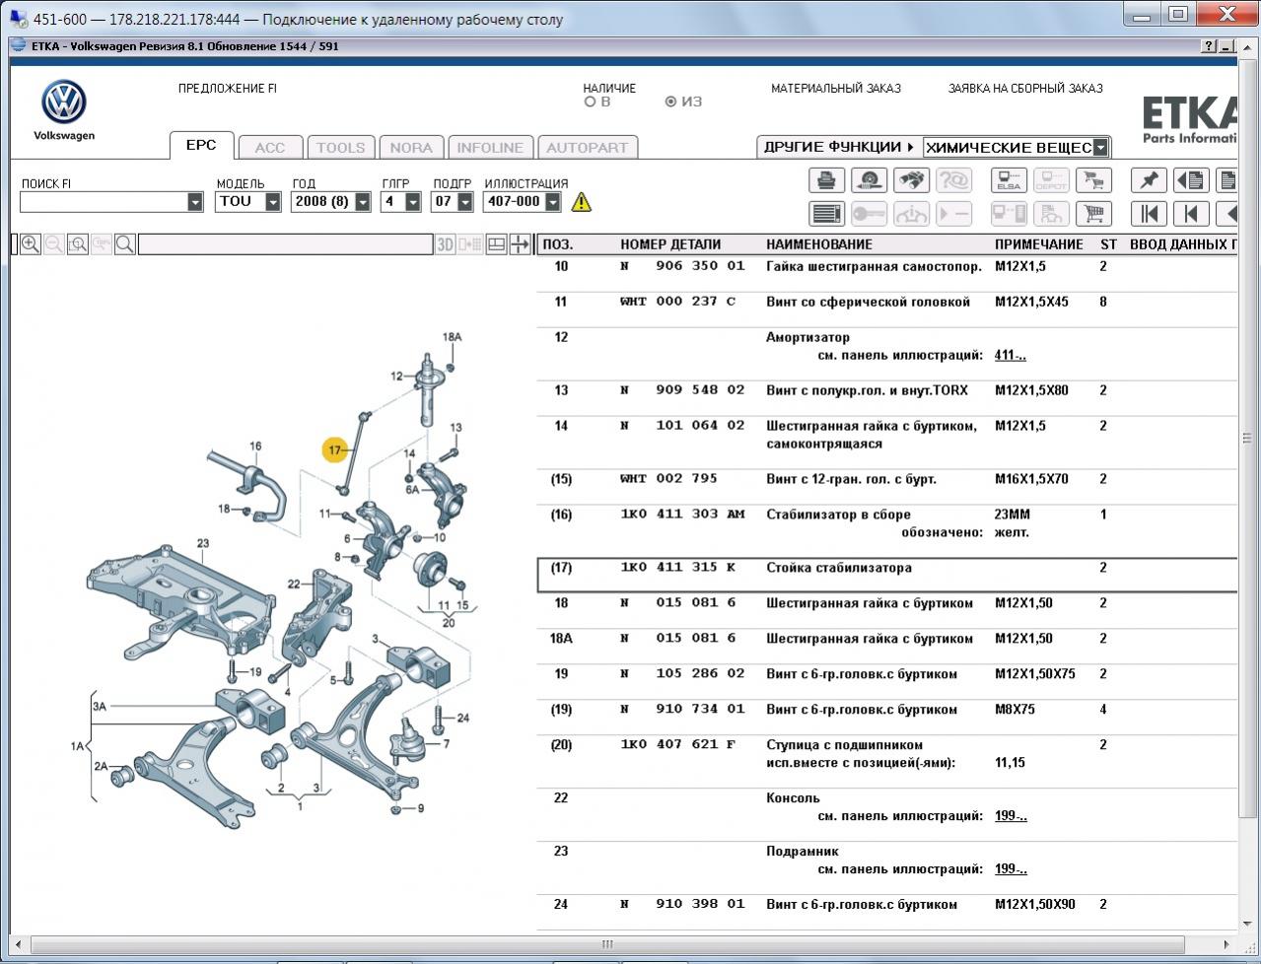Expand the ХИМИЧЕСКИЕ ВЕЩЕСТВА dropdown
The width and height of the screenshot is (1261, 964).
point(1101,148)
